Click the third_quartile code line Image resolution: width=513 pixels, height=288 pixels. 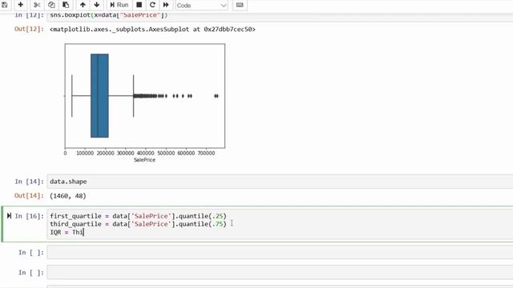coord(138,224)
